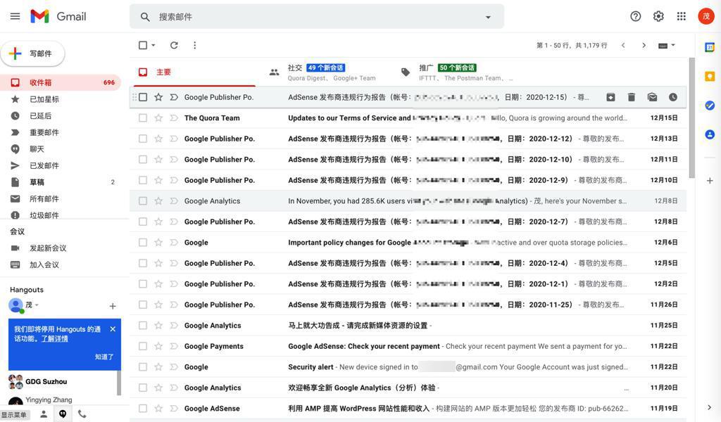Toggle the select-all checkbox

click(143, 45)
